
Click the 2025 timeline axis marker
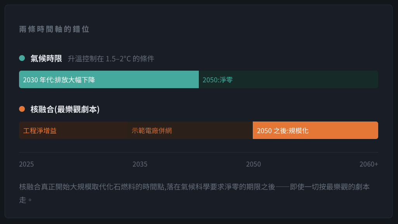point(26,164)
